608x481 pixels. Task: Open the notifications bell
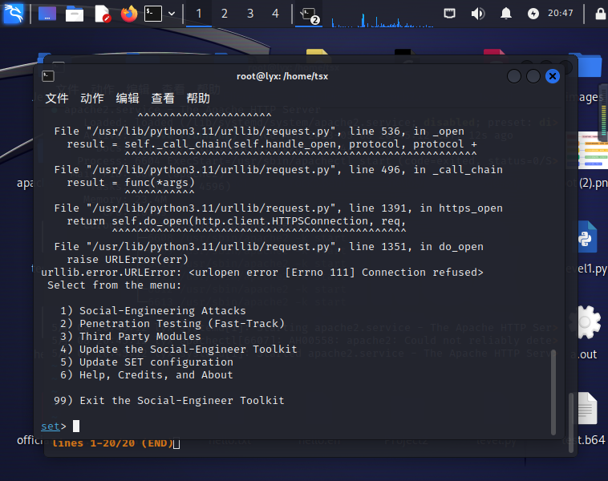click(x=505, y=14)
